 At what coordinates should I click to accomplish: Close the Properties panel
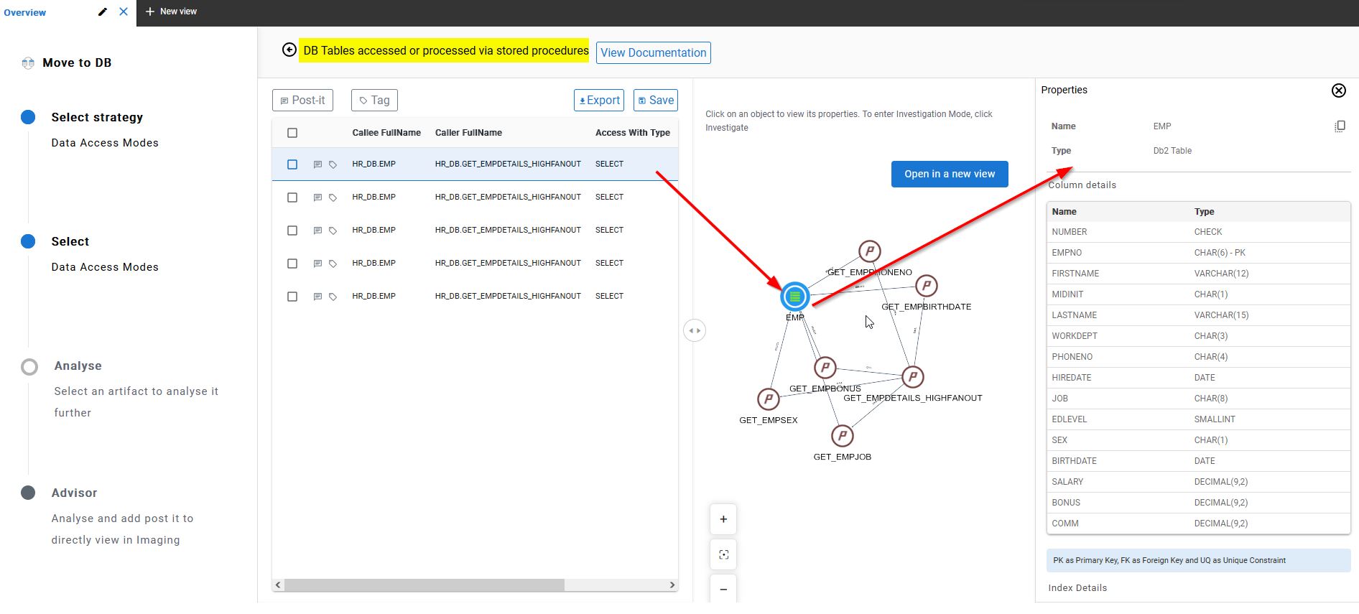pyautogui.click(x=1338, y=90)
